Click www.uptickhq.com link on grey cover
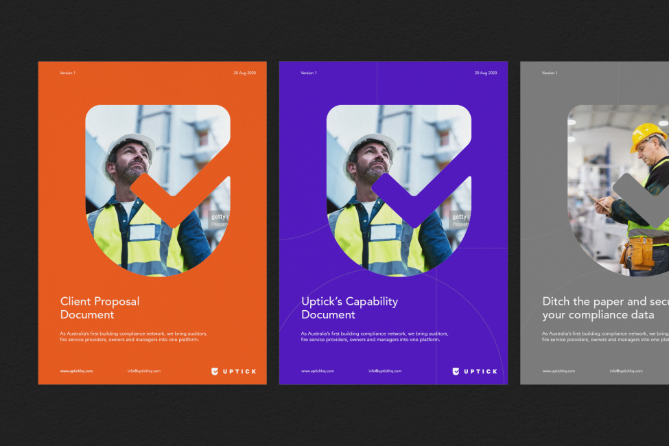The width and height of the screenshot is (669, 446). coord(559,371)
